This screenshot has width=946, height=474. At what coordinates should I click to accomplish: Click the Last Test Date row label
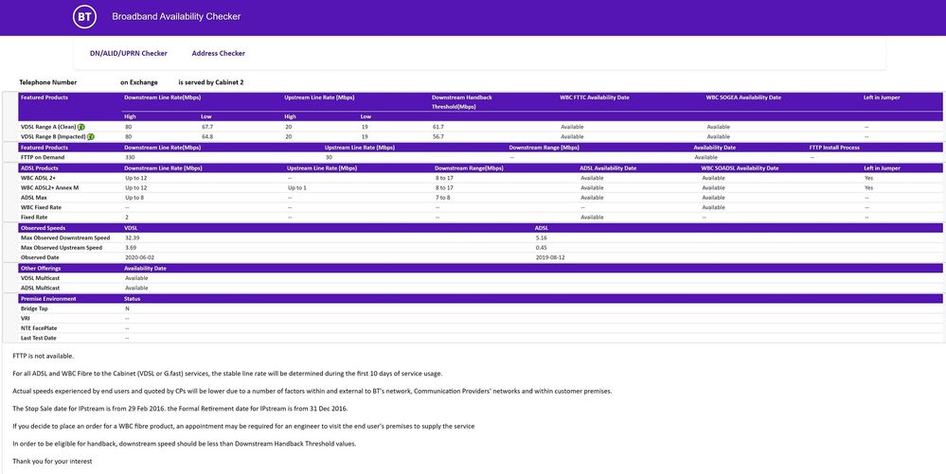[x=39, y=338]
